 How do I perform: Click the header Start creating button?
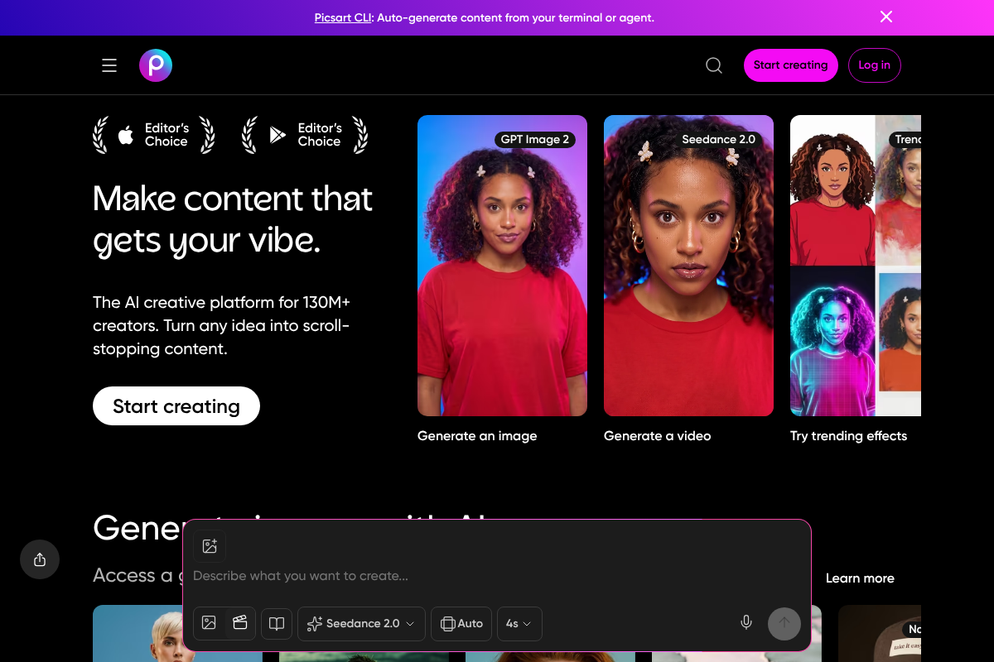coord(790,65)
